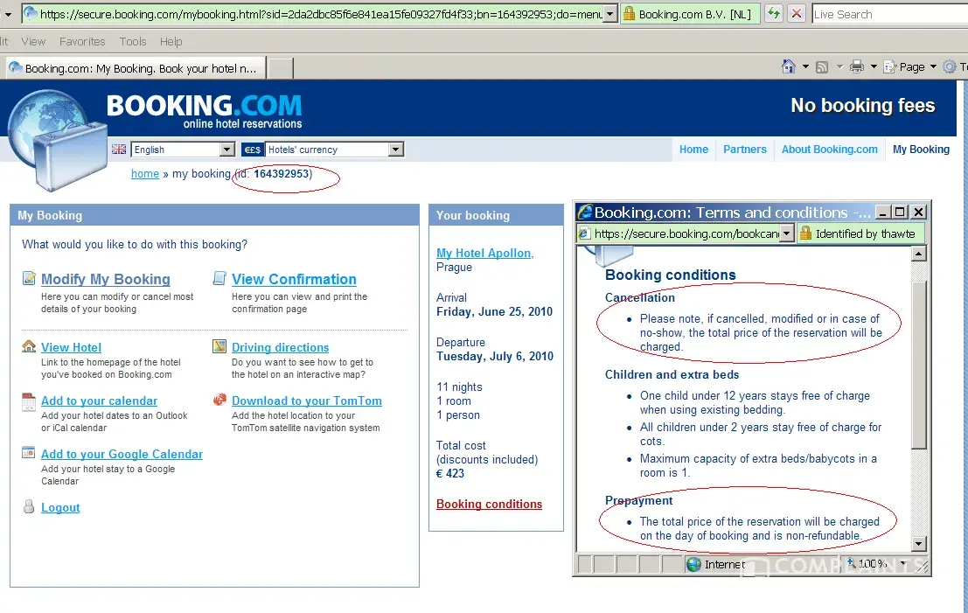This screenshot has height=613, width=968.
Task: Click the Driving directions map icon
Action: pos(219,347)
